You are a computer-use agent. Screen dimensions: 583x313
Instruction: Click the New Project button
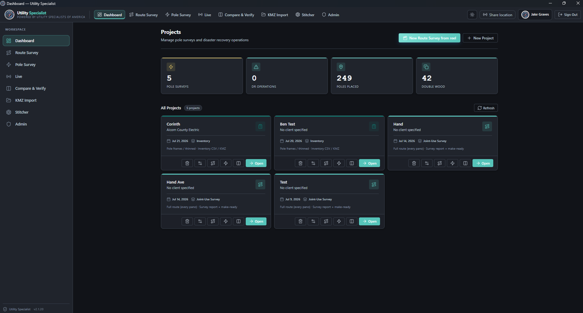click(x=480, y=38)
